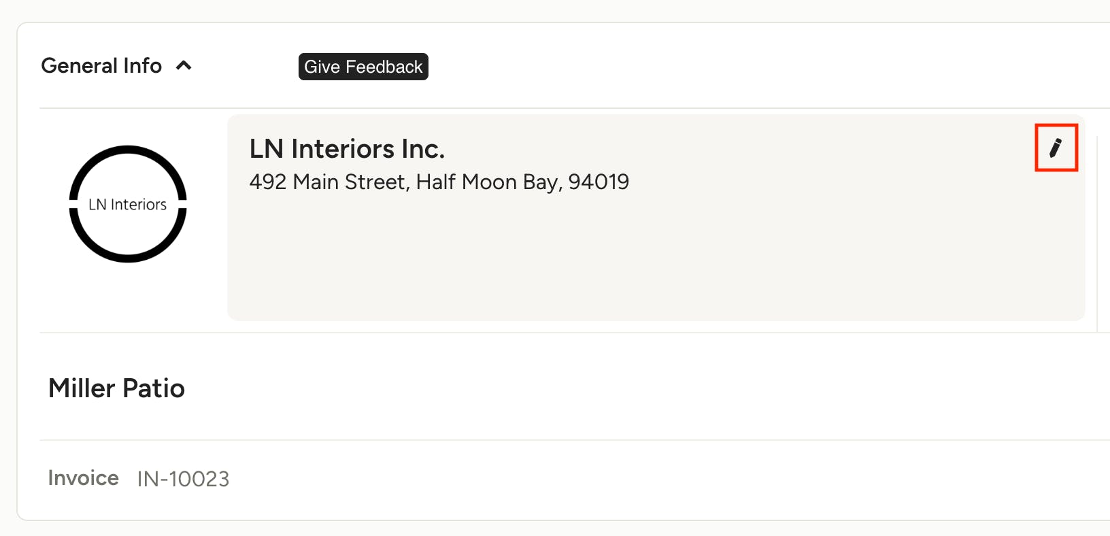Collapse the General Info section chevron
The height and width of the screenshot is (536, 1110).
(x=184, y=66)
